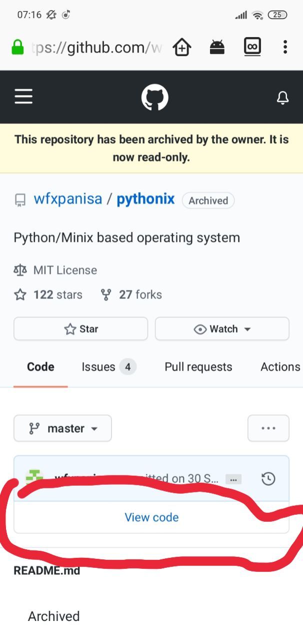Open the Watch dropdown
Screen dimensions: 303x641
pyautogui.click(x=222, y=329)
